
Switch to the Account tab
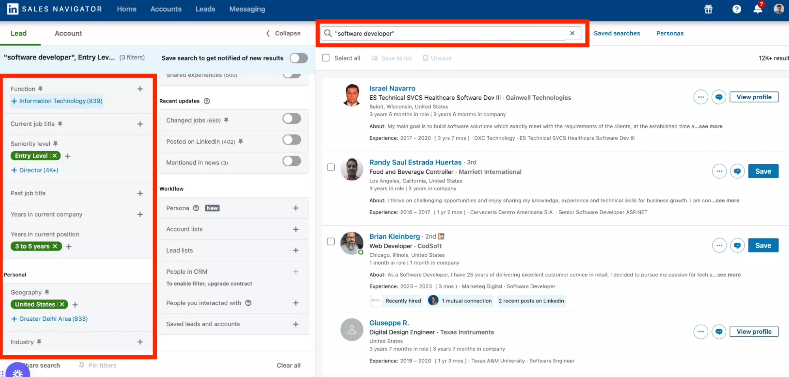[x=68, y=33]
